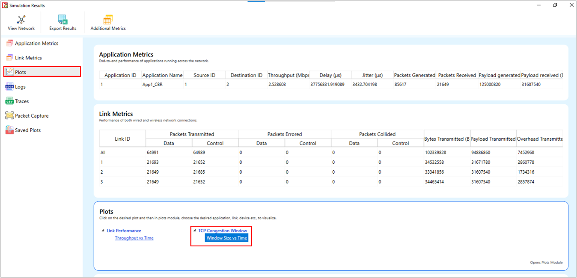The image size is (577, 278).
Task: Click the View Network icon
Action: pos(21,20)
